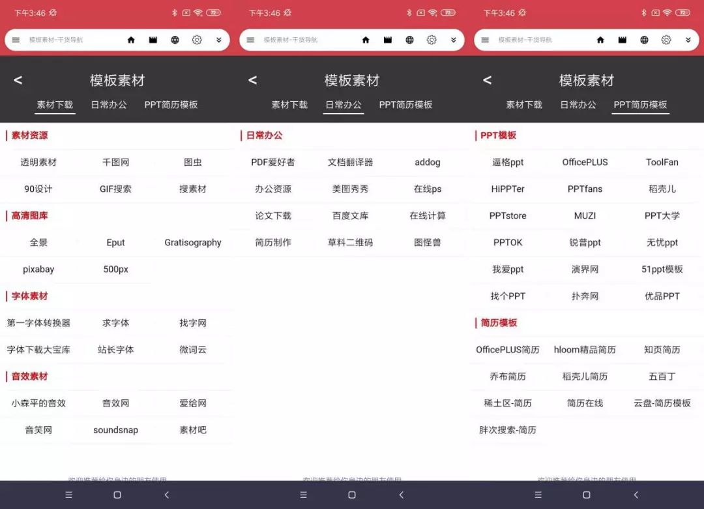Expand double-chevron in middle phone toolbar
Screen dimensions: 704x509
[454, 40]
